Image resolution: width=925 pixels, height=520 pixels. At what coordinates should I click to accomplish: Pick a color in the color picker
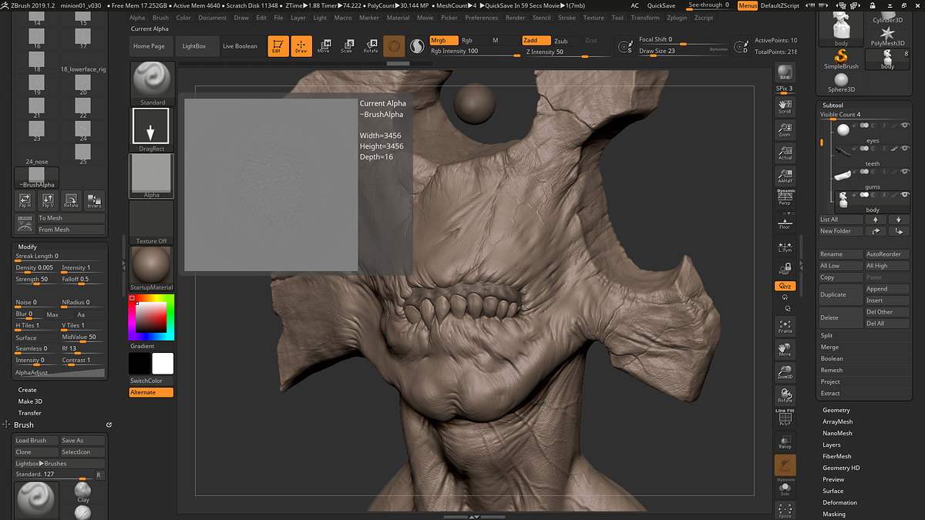pos(151,317)
